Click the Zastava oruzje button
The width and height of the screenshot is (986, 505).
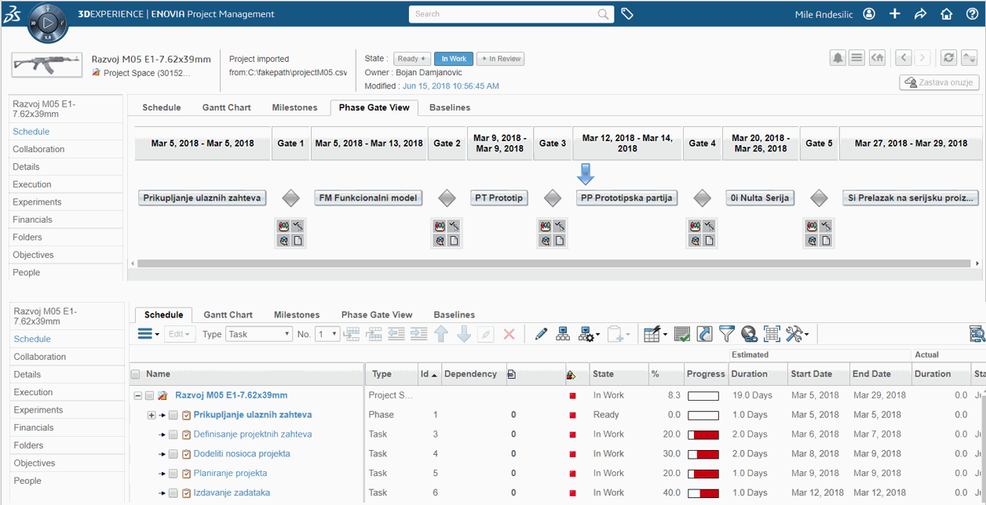tap(939, 82)
